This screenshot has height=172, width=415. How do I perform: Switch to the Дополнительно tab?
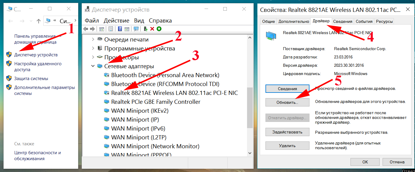click(294, 21)
